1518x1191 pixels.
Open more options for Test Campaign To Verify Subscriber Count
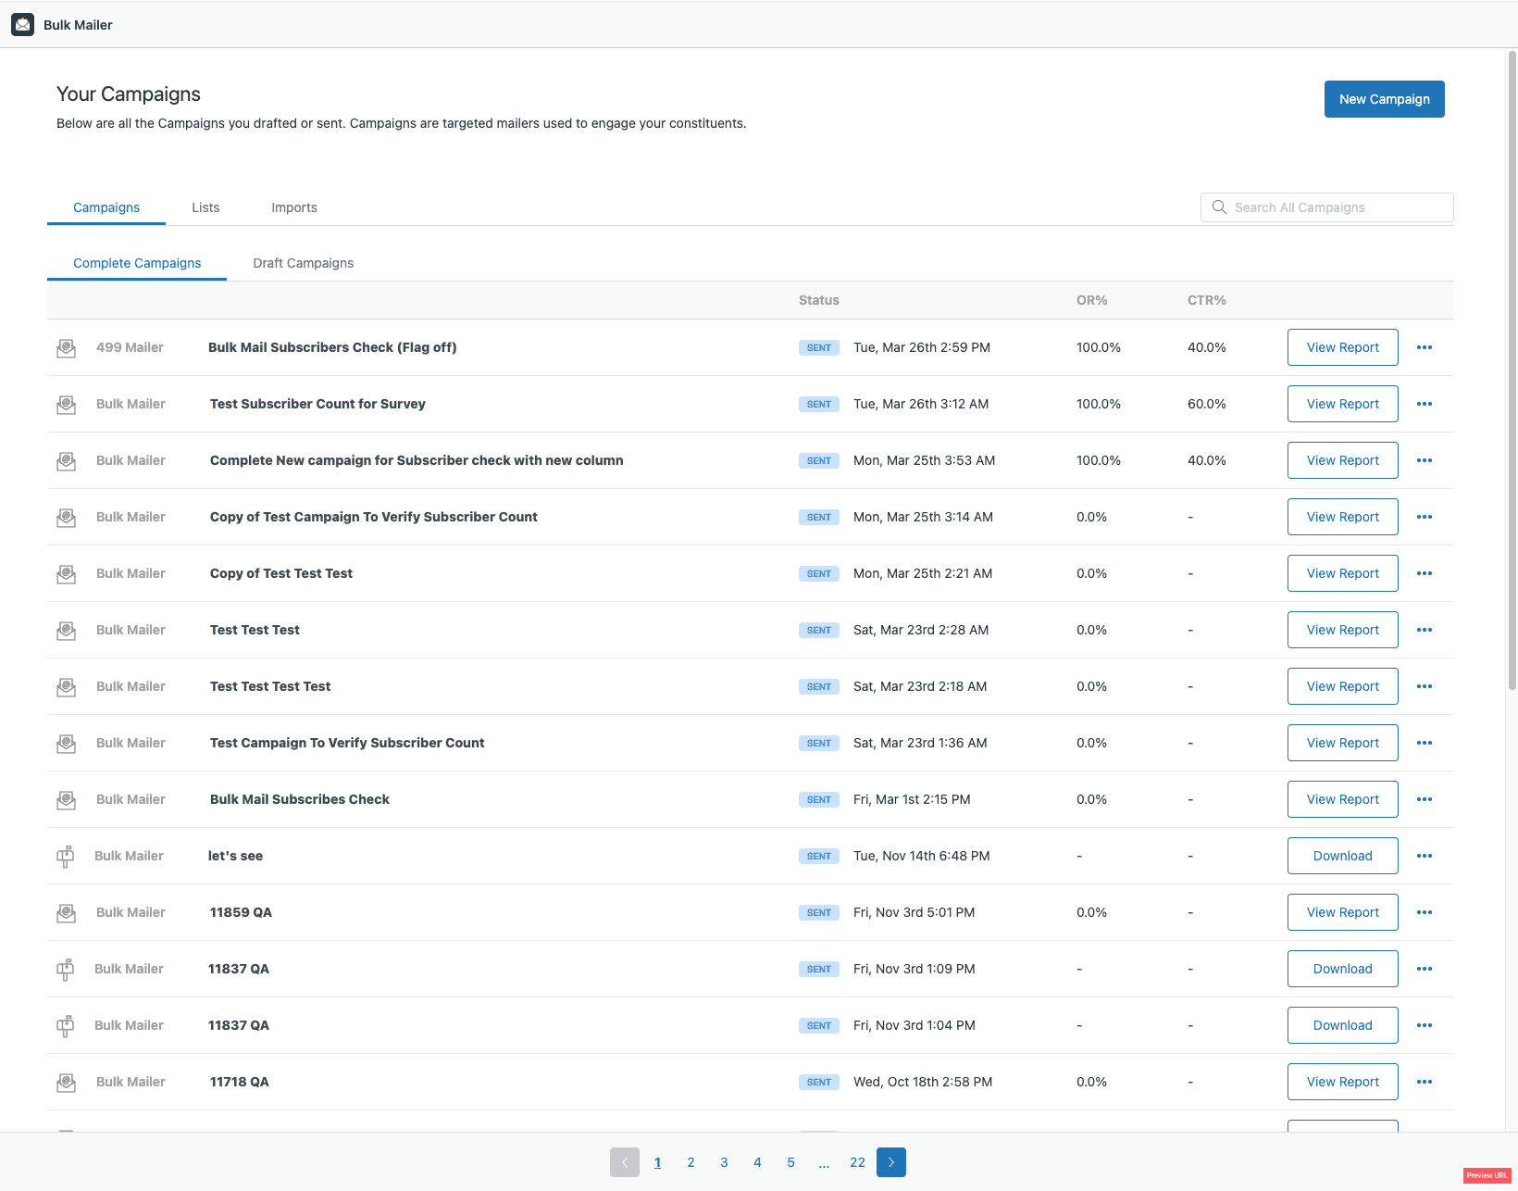[1425, 743]
